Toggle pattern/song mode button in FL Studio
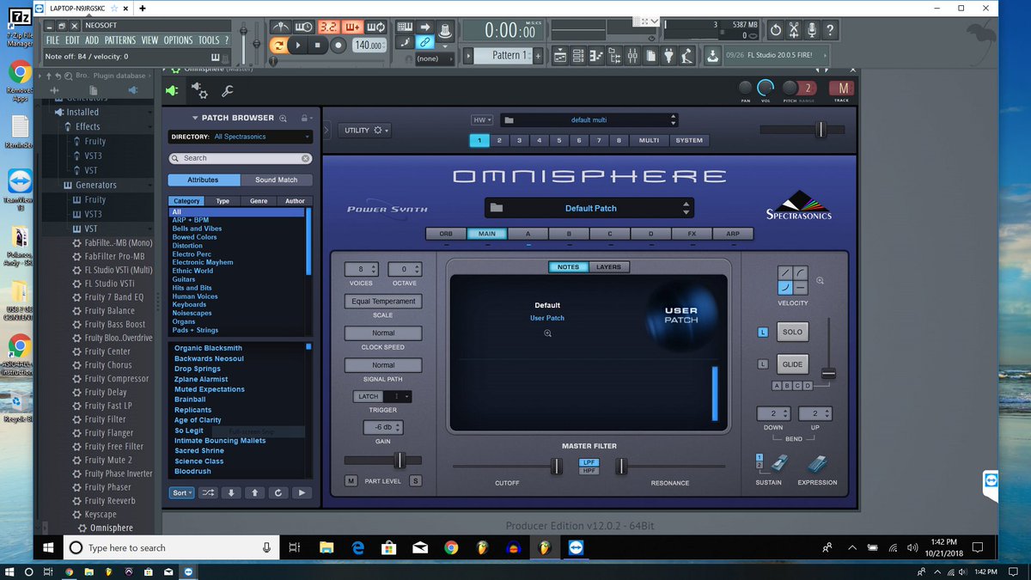This screenshot has height=580, width=1031. (278, 46)
